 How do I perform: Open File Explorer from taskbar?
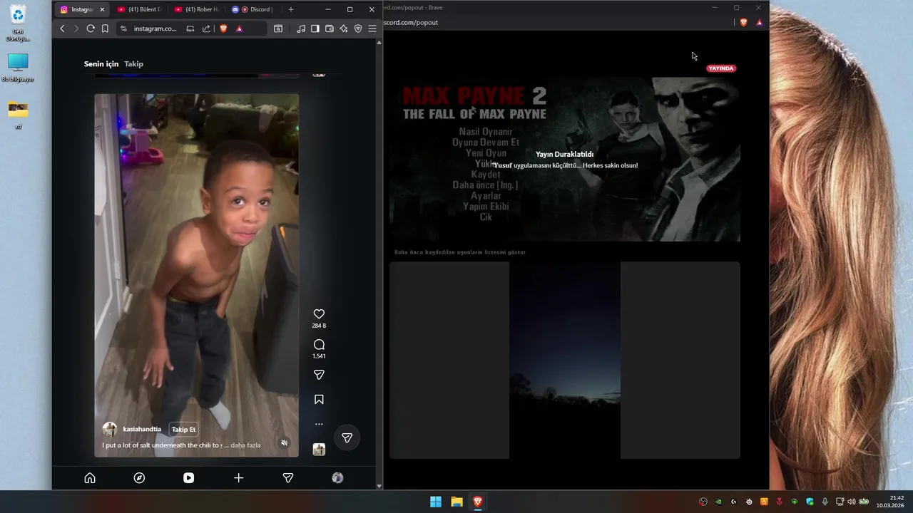456,502
